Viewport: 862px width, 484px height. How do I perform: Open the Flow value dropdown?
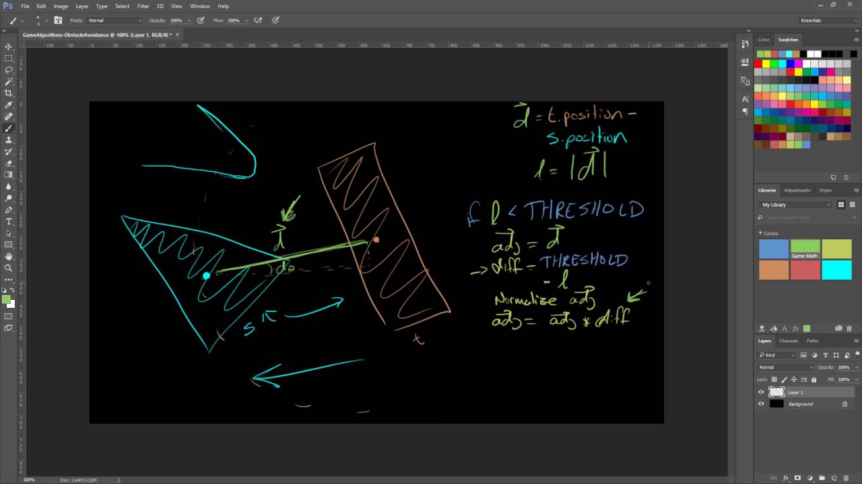(246, 20)
